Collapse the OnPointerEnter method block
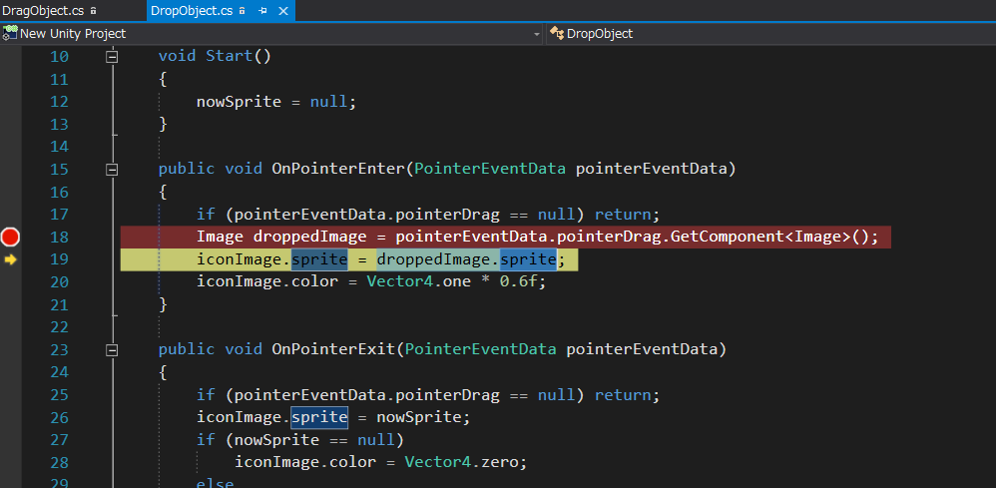Screen dimensions: 996x488 pyautogui.click(x=113, y=169)
